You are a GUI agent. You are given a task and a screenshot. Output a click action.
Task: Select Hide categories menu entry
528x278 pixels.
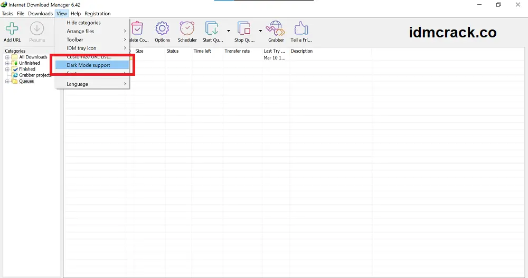click(92, 23)
